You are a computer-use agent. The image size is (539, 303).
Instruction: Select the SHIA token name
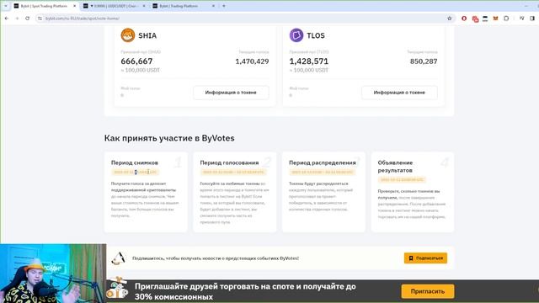pyautogui.click(x=147, y=35)
